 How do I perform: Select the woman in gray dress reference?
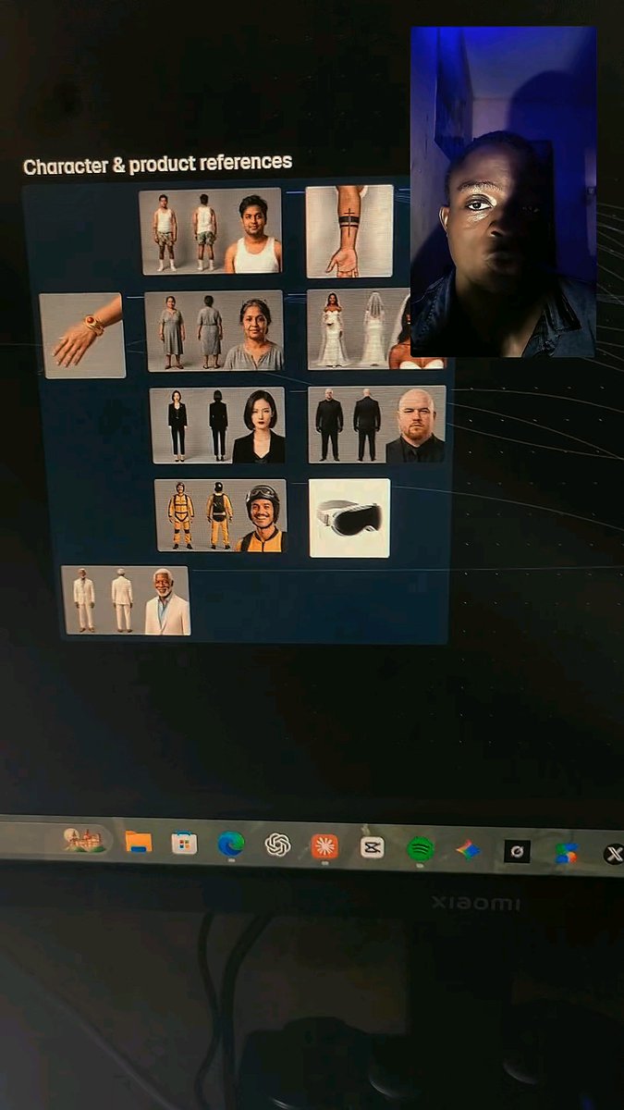tap(214, 331)
